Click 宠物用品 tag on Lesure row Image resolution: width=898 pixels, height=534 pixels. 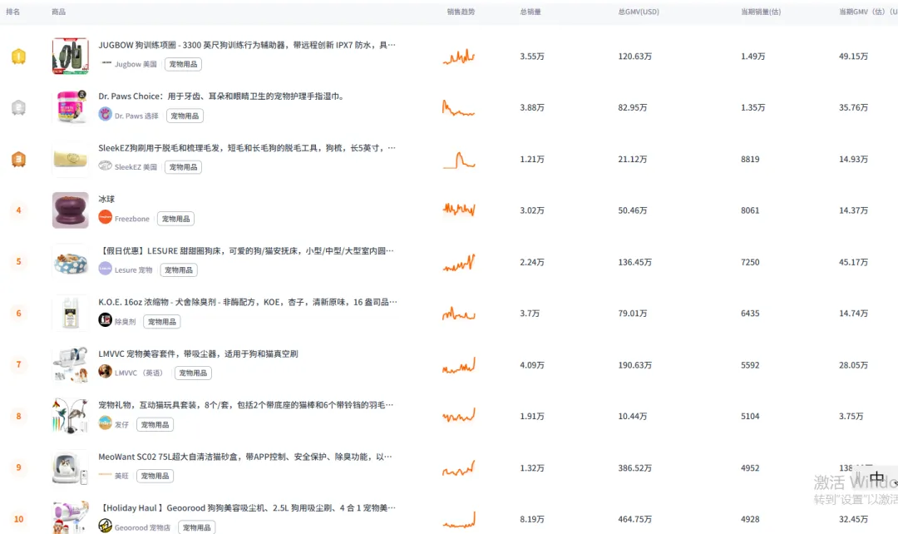(179, 269)
